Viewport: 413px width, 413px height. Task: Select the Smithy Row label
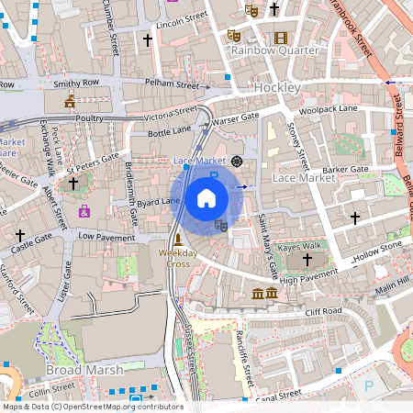click(x=76, y=84)
